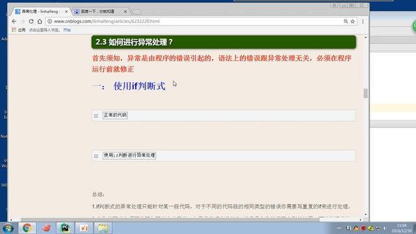Click the vertical scrollbar thumb
The width and height of the screenshot is (416, 234).
click(x=365, y=93)
